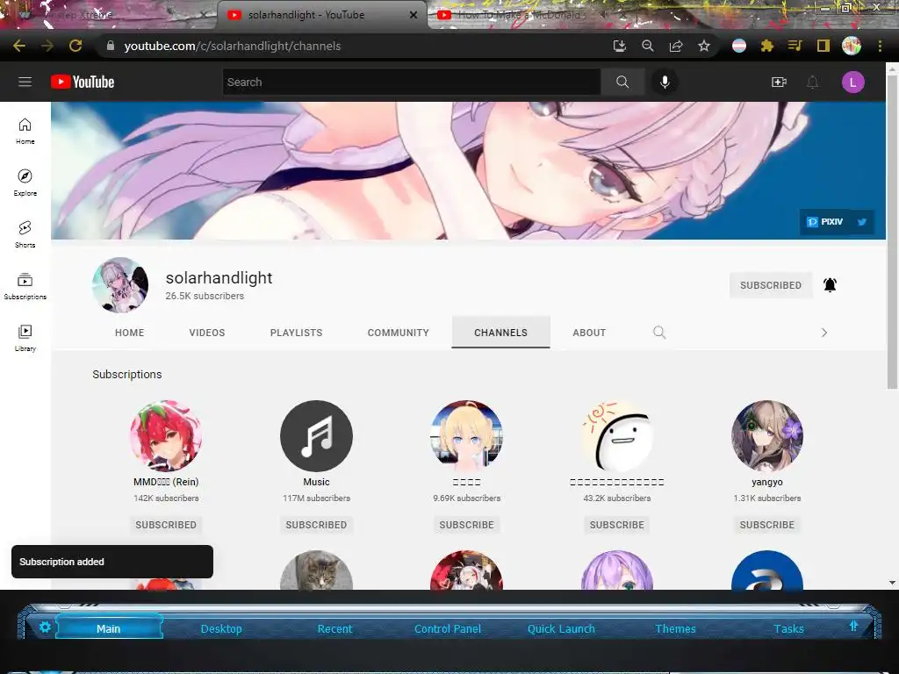Open the YouTube hamburger guide menu
899x674 pixels.
(x=25, y=82)
